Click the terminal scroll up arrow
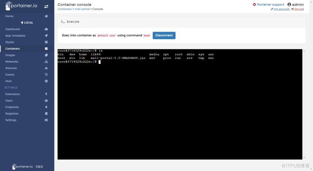Image resolution: width=313 pixels, height=171 pixels. tap(304, 51)
